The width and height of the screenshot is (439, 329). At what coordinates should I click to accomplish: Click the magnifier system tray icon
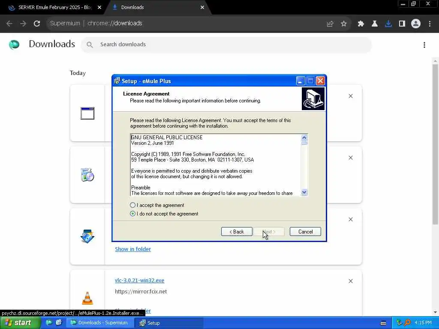(x=408, y=323)
